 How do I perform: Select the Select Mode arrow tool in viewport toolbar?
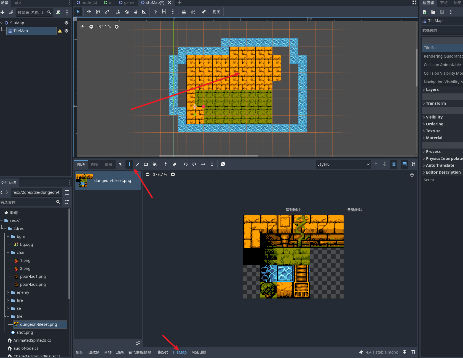coord(78,12)
